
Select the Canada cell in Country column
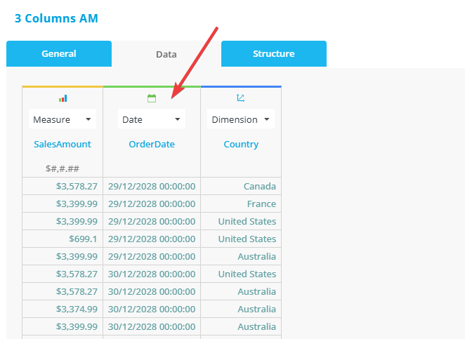[259, 187]
